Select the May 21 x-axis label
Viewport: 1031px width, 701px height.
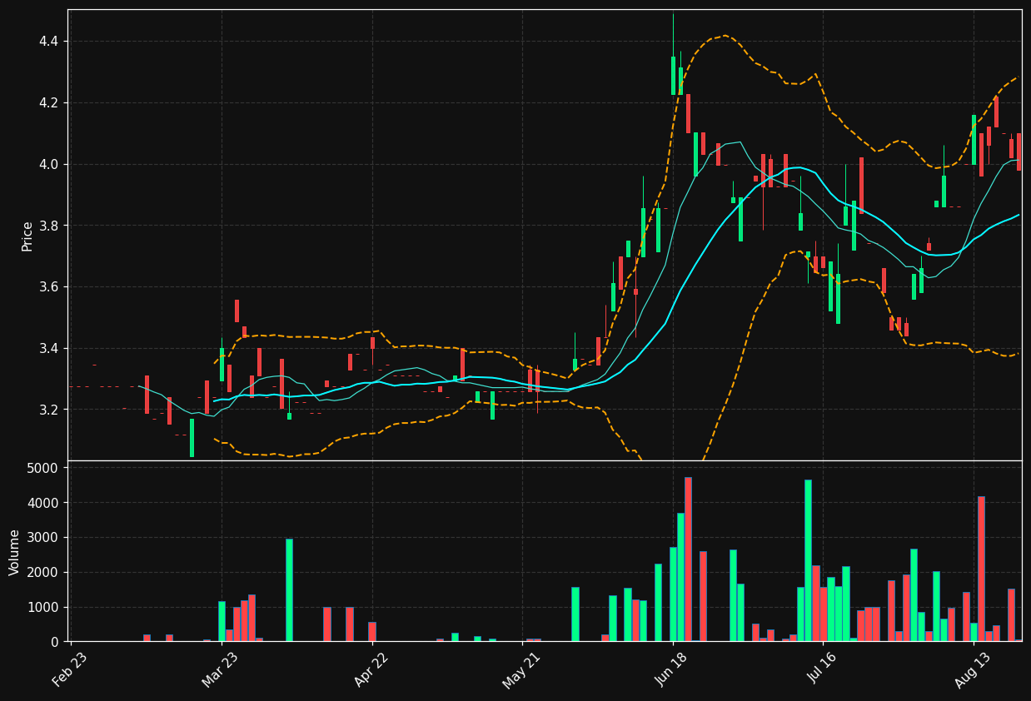521,670
